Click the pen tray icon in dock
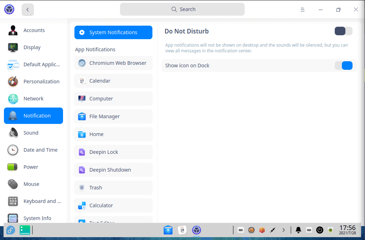 click(x=273, y=230)
